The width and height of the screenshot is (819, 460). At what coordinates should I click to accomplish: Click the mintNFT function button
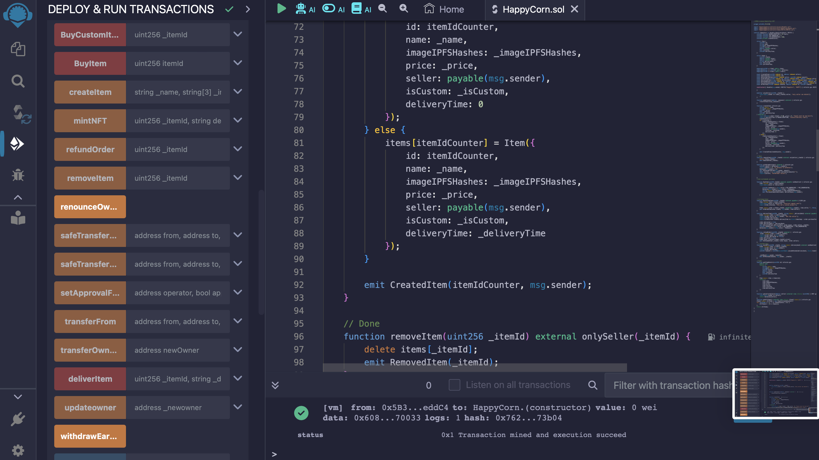90,121
